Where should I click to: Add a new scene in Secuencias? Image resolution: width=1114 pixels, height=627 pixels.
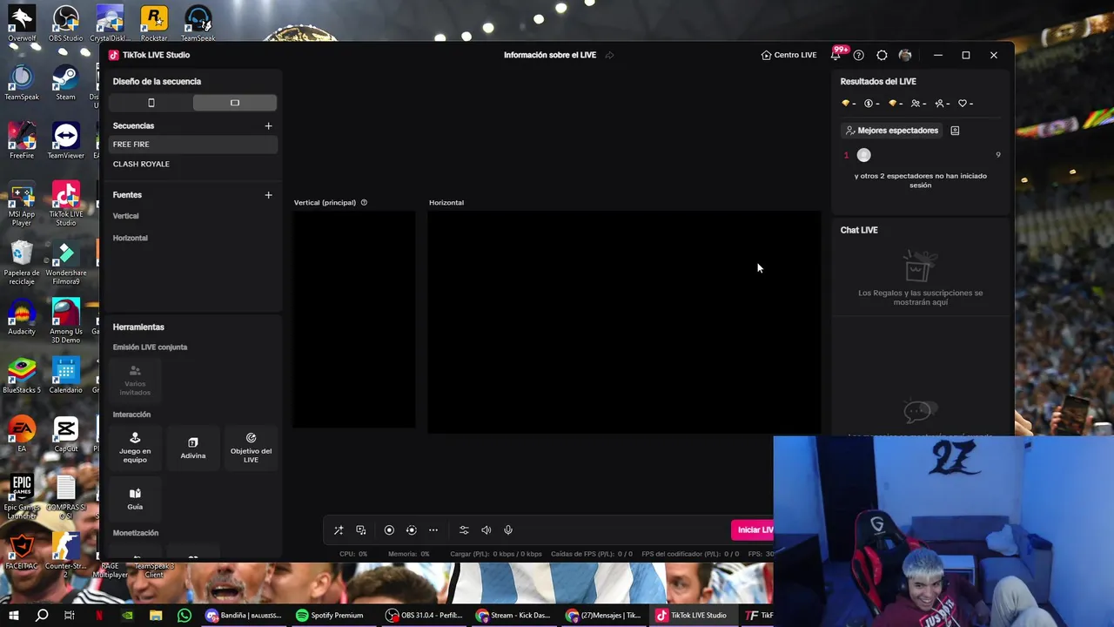268,126
